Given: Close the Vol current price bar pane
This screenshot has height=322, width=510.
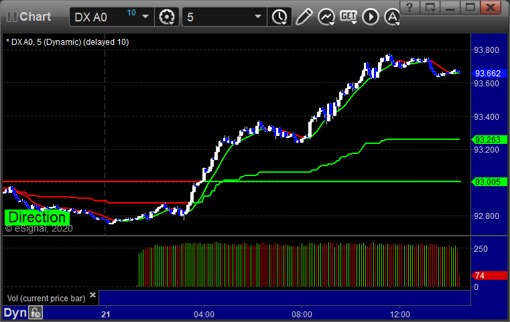Looking at the screenshot, I should [x=92, y=295].
